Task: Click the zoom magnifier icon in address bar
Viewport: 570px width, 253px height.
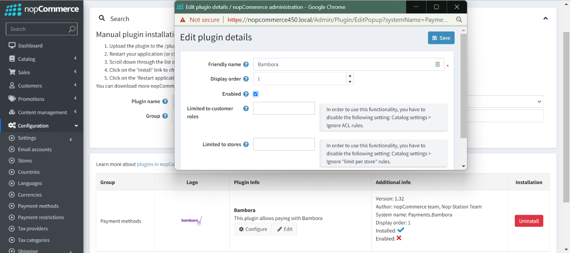Action: pos(459,20)
